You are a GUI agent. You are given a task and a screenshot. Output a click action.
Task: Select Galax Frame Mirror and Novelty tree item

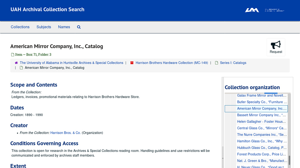261,96
